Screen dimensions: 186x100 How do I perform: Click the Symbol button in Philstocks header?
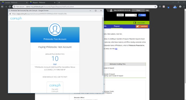tap(120, 15)
